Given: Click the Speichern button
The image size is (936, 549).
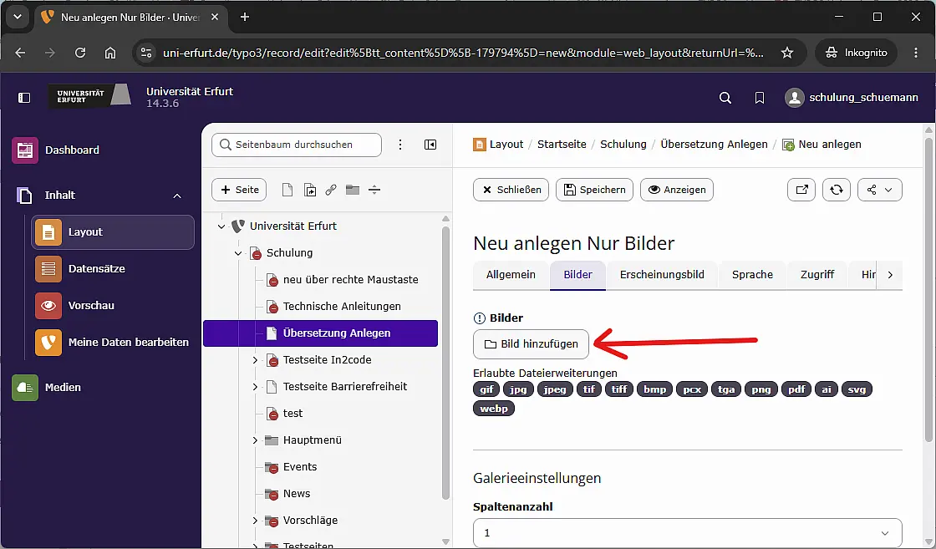Looking at the screenshot, I should [594, 190].
